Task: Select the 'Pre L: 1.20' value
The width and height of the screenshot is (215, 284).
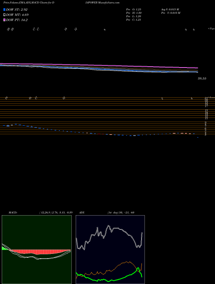Action: pyautogui.click(x=134, y=16)
